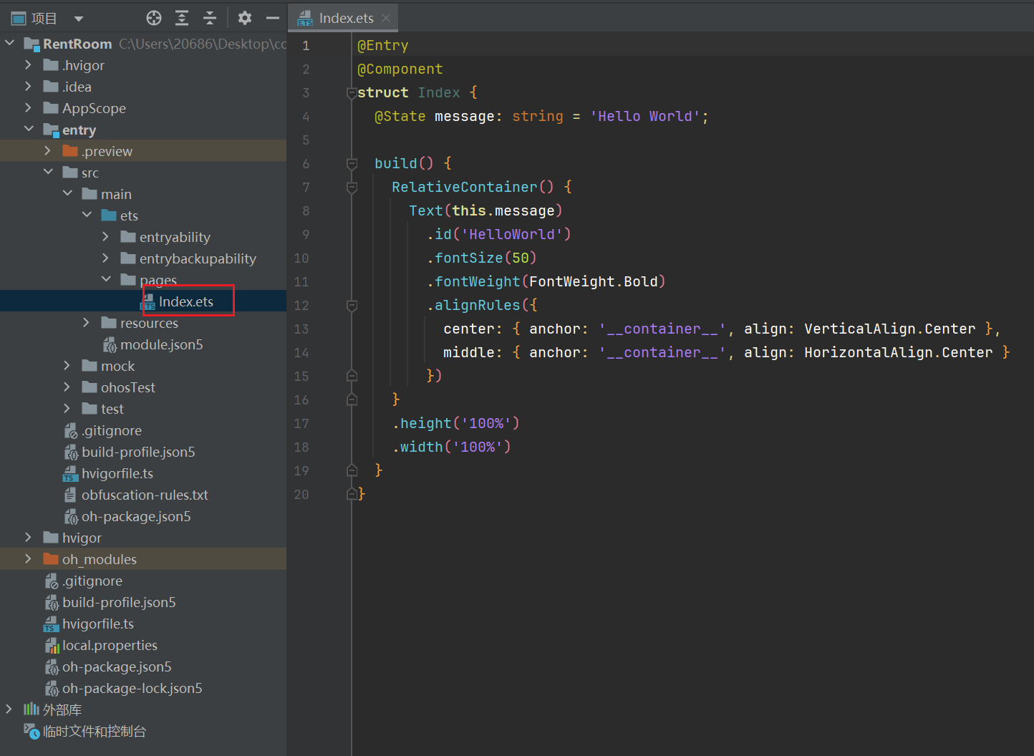Collapse the entry module chevron
This screenshot has width=1034, height=756.
coord(29,130)
